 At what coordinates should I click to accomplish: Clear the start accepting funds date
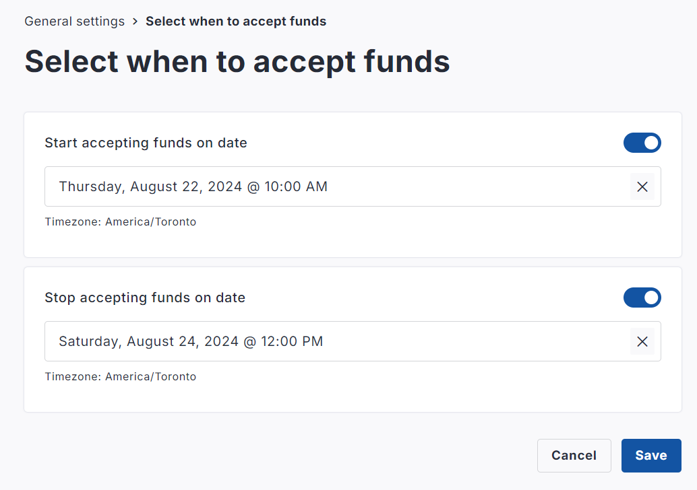[642, 186]
